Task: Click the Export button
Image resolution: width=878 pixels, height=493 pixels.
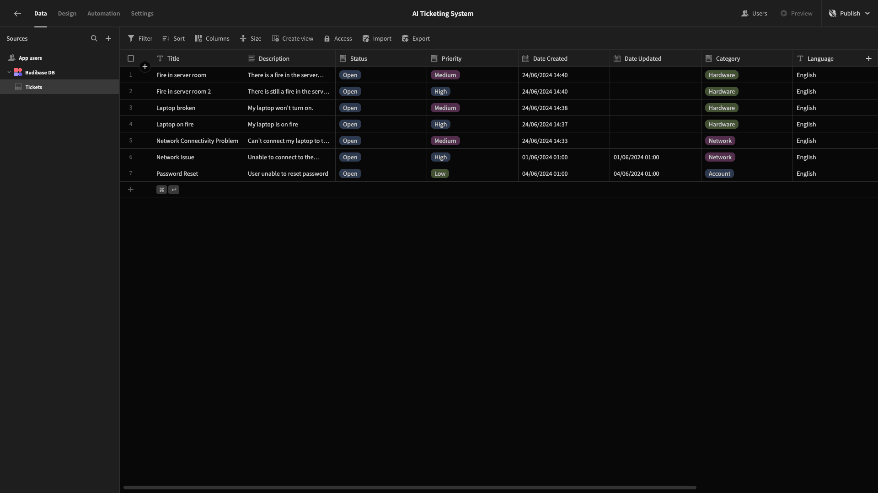Action: coord(416,39)
